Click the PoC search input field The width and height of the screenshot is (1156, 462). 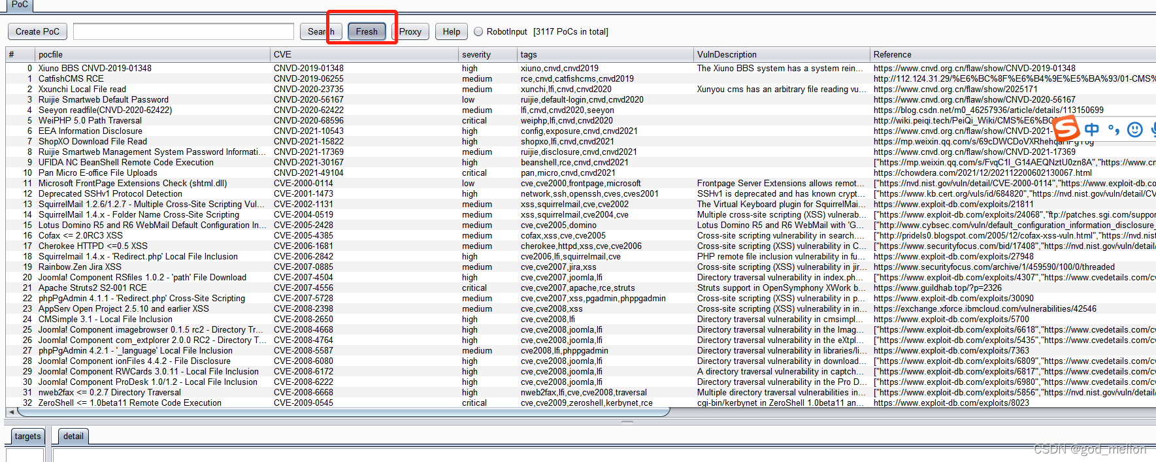pyautogui.click(x=184, y=31)
